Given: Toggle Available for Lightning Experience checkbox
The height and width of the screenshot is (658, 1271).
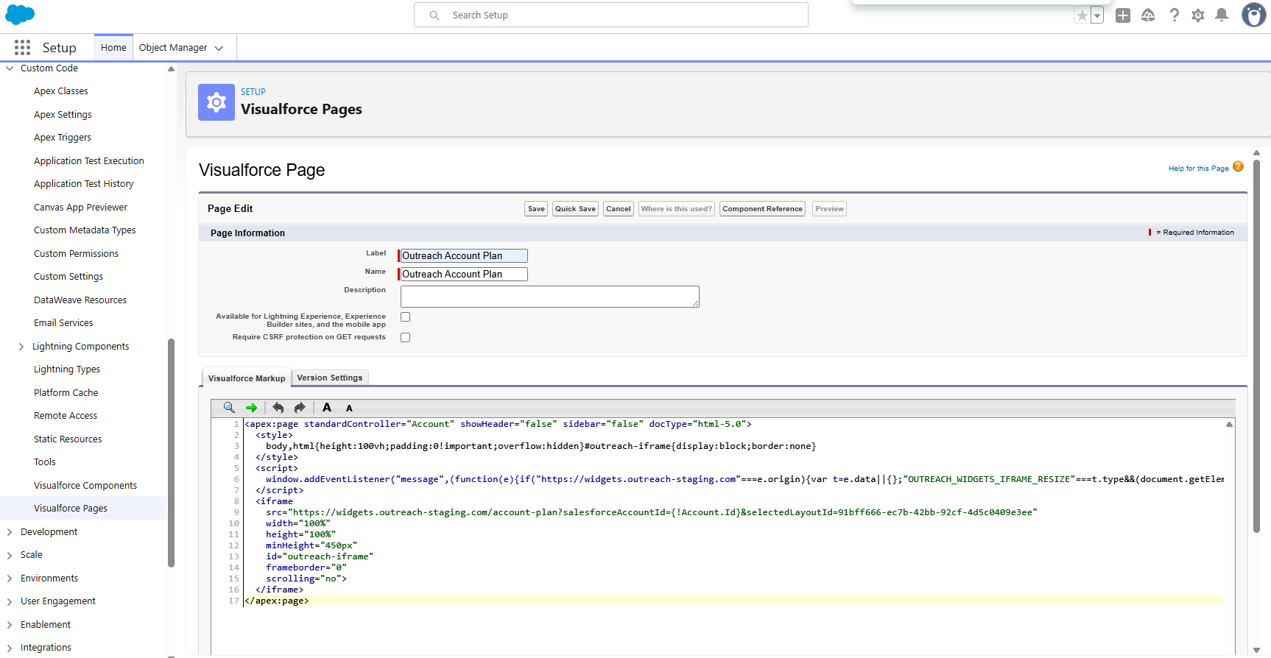Looking at the screenshot, I should (405, 317).
